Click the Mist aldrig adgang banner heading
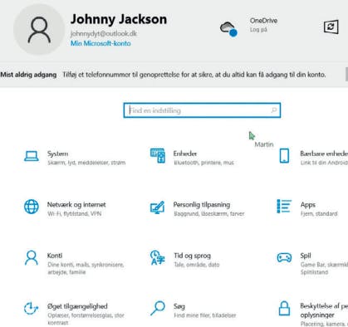The width and height of the screenshot is (348, 327). [x=28, y=75]
